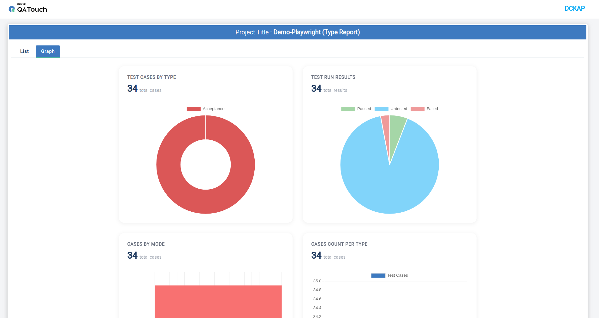Toggle the Passed legend swatch
The image size is (599, 318).
click(x=348, y=109)
